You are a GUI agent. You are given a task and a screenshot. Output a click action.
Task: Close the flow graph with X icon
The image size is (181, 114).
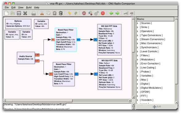click(25, 13)
